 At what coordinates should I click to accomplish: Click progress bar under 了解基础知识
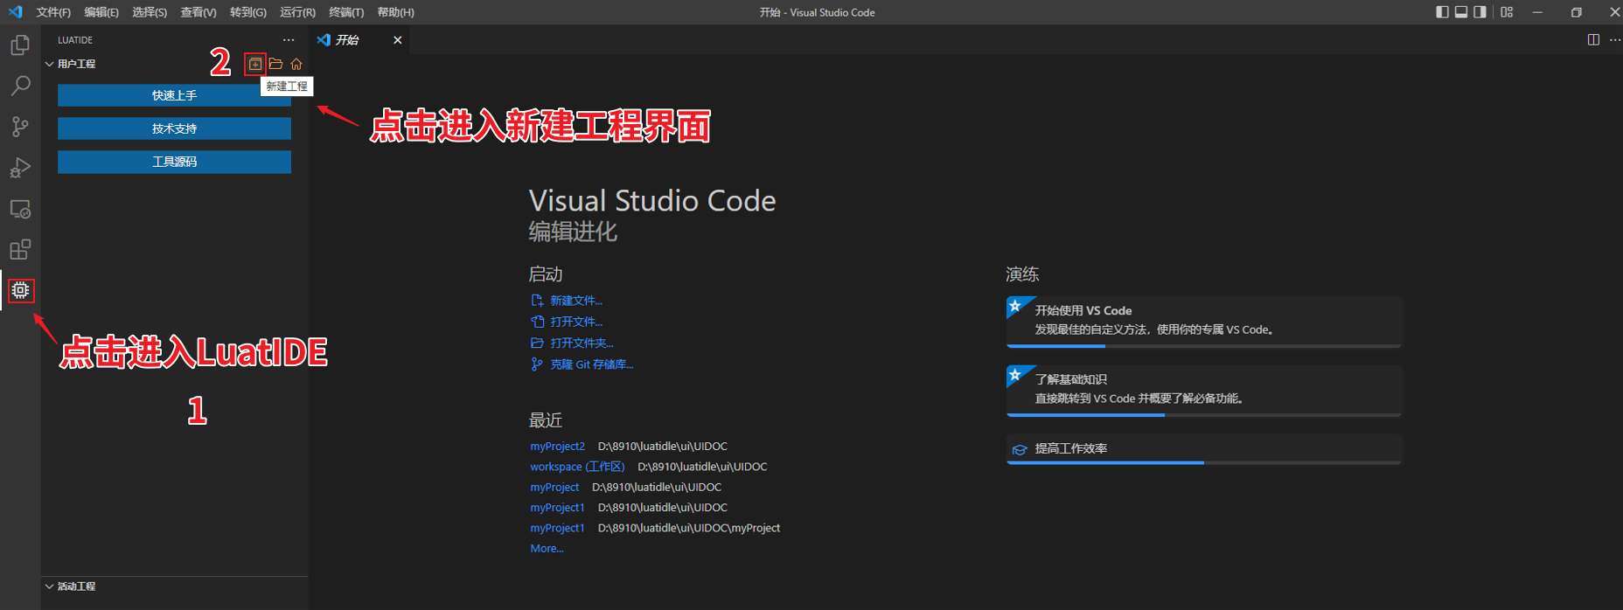point(1204,415)
